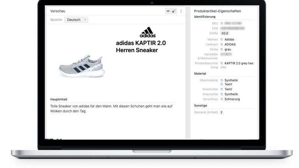Click the copy icon next to SKU
The width and height of the screenshot is (299, 168).
click(222, 23)
